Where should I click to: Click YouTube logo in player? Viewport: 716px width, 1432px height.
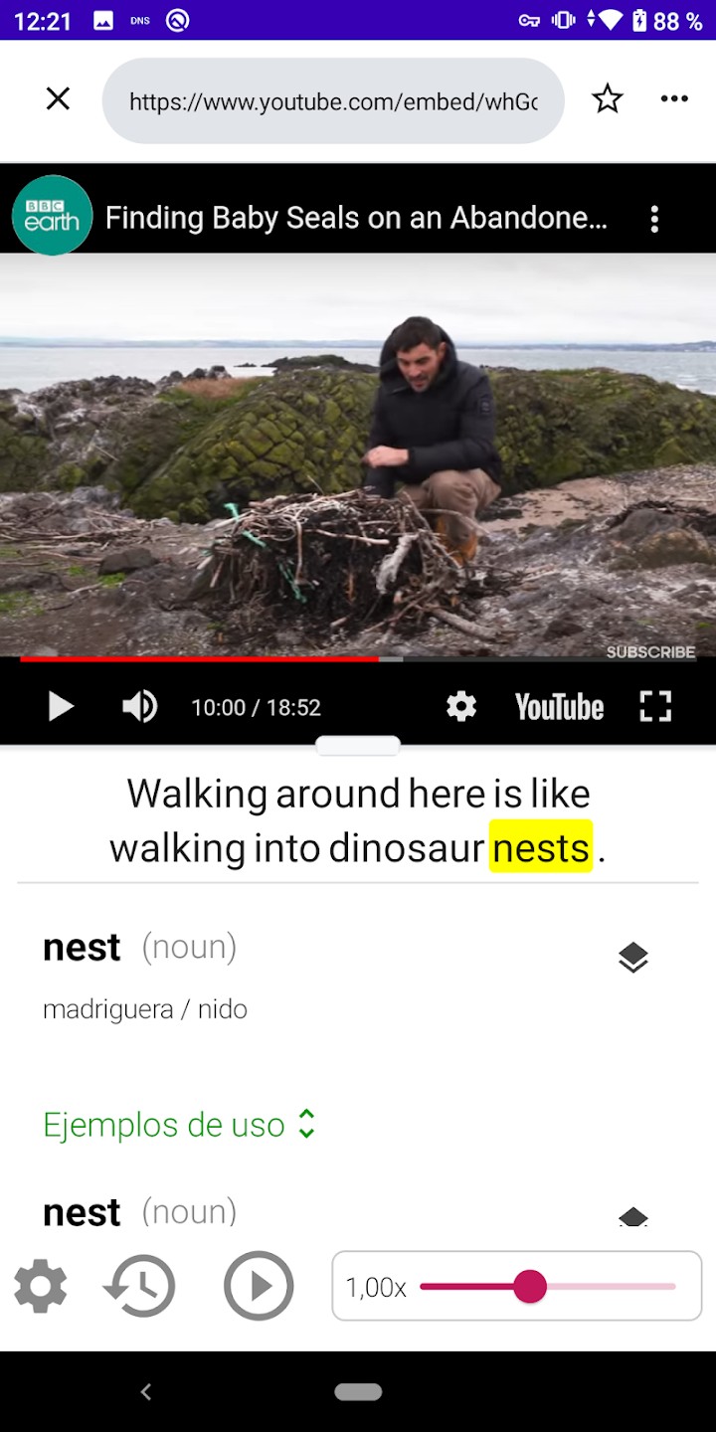pos(559,707)
